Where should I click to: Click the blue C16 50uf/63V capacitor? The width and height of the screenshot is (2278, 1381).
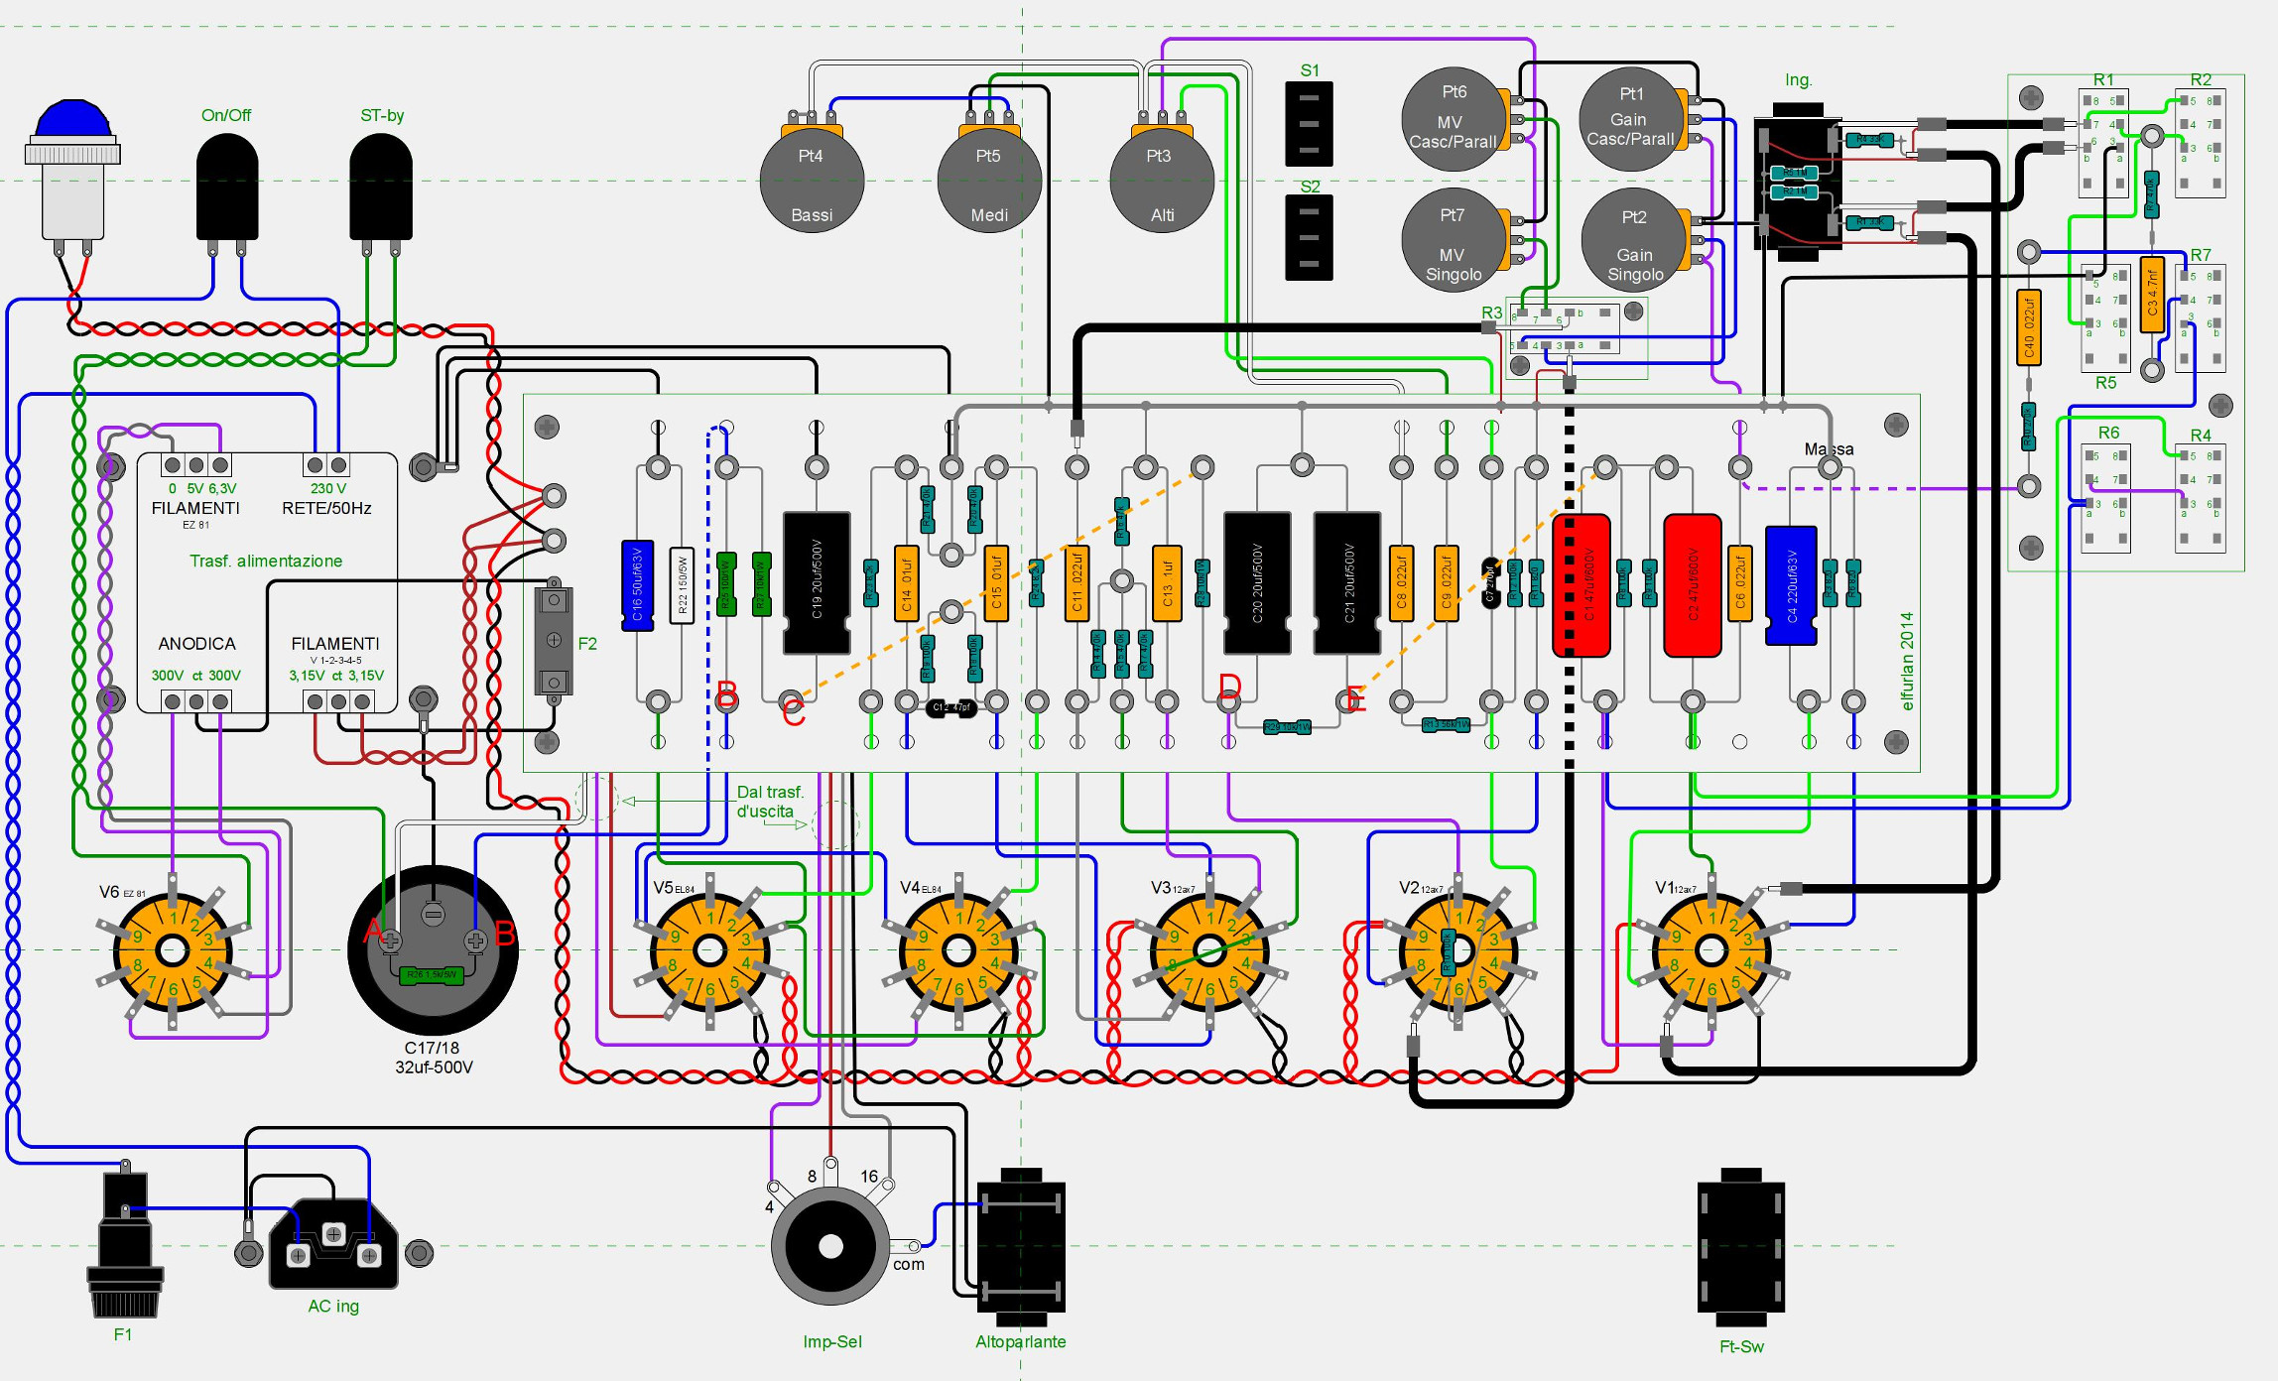click(x=637, y=585)
